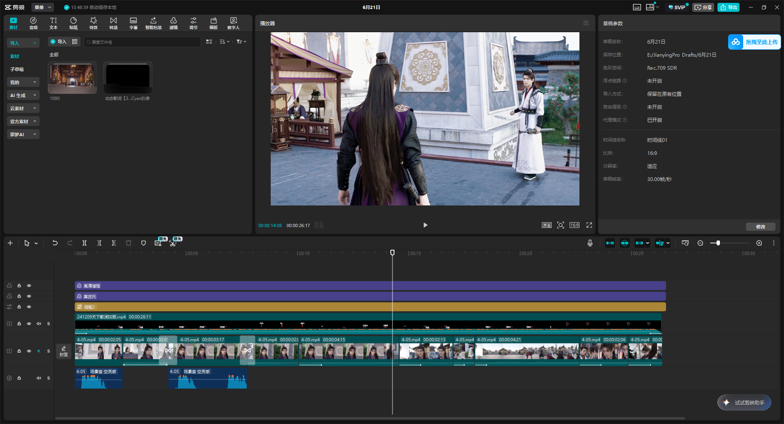Image resolution: width=784 pixels, height=424 pixels.
Task: Hide the 莫吉托 track with eye icon
Action: (29, 296)
